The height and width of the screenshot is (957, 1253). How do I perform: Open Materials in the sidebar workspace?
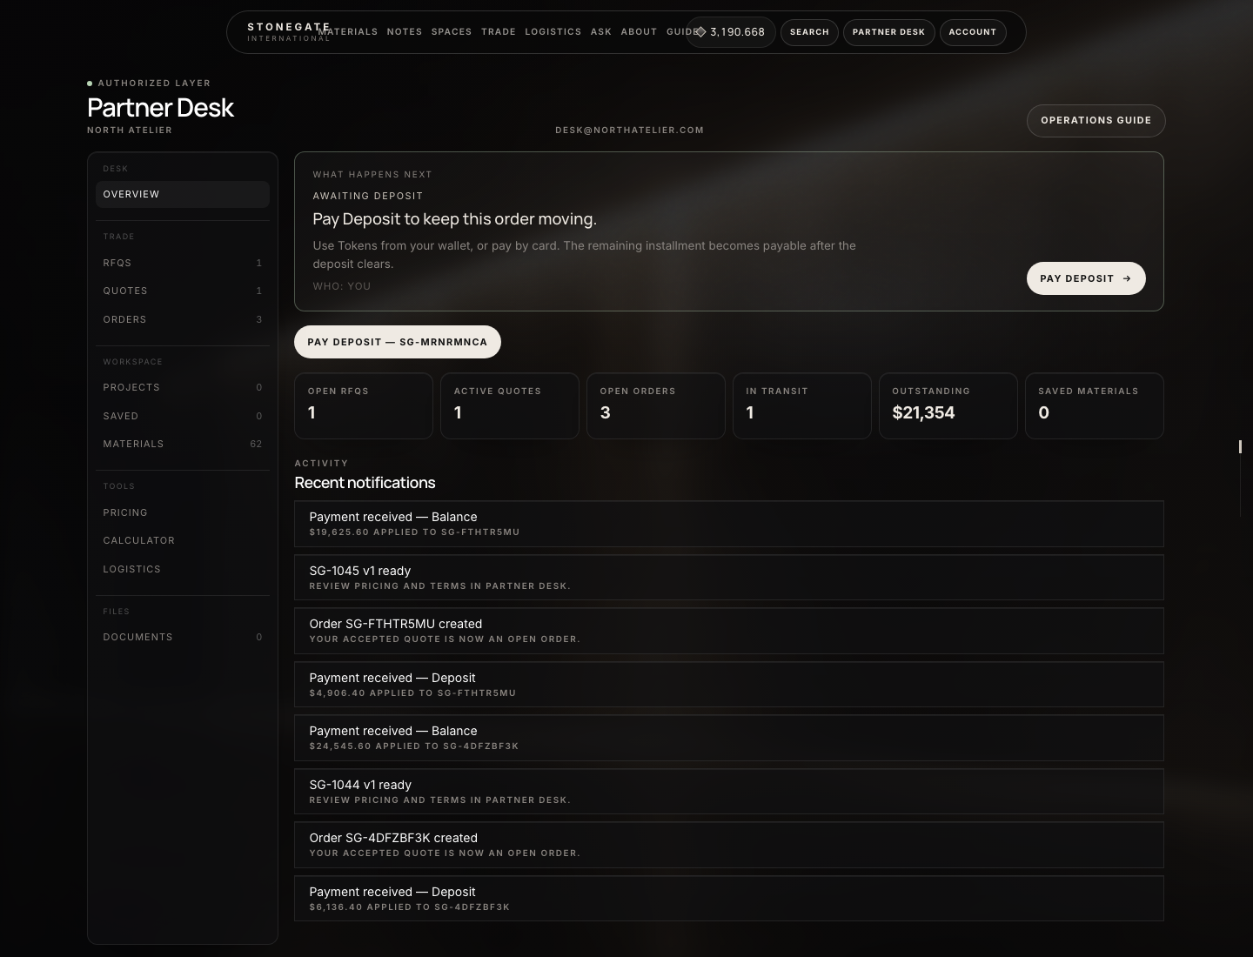(x=183, y=444)
